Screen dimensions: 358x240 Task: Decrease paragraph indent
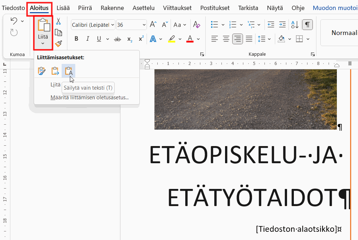coord(271,25)
